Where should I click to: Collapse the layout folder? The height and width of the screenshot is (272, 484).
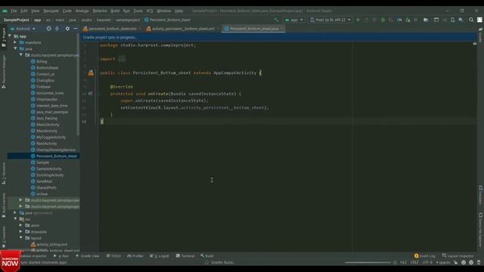click(x=21, y=238)
